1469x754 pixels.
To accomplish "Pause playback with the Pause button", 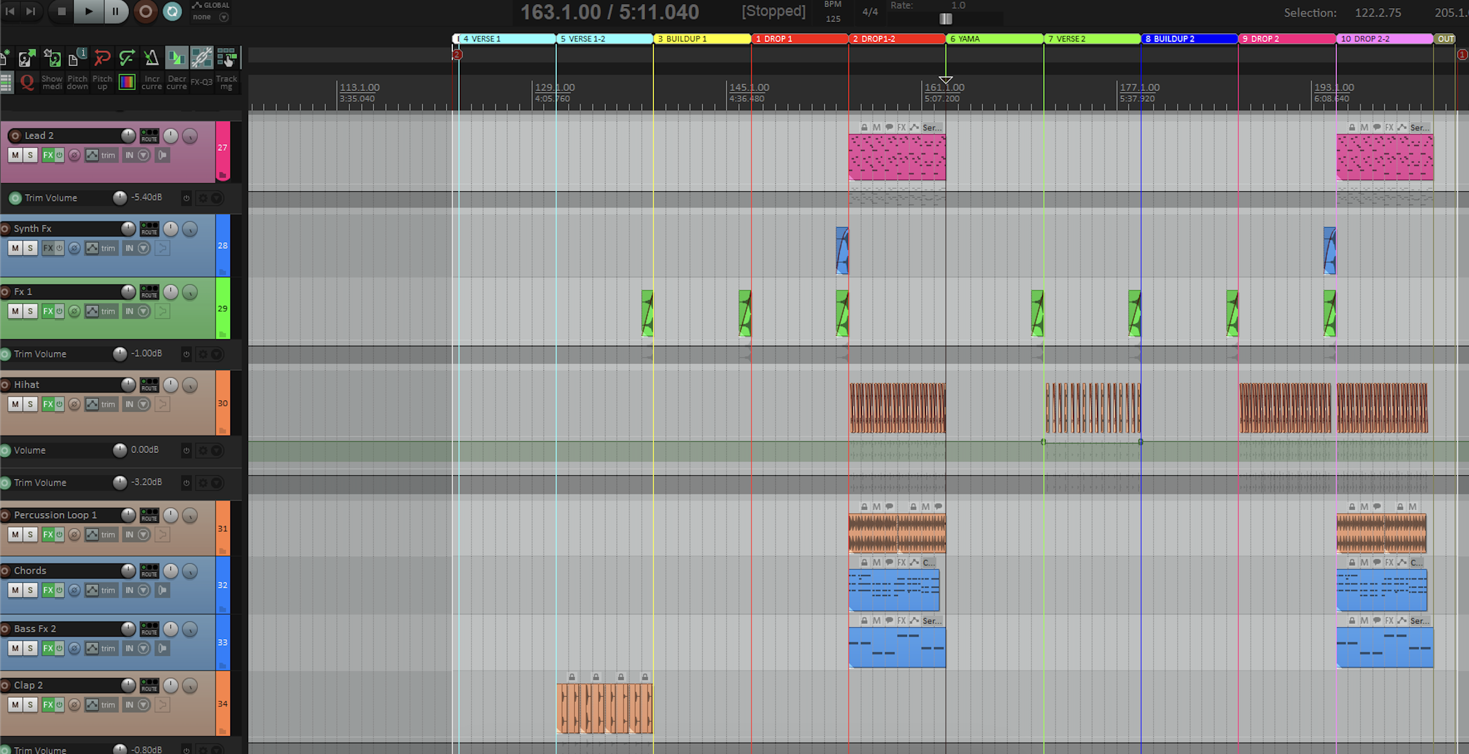I will pyautogui.click(x=116, y=11).
